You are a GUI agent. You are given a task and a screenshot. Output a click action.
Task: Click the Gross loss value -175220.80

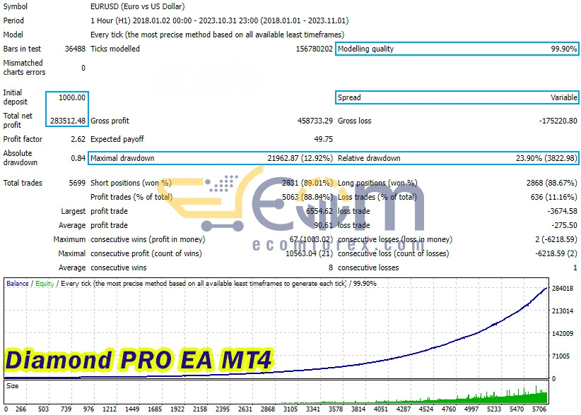coord(558,121)
